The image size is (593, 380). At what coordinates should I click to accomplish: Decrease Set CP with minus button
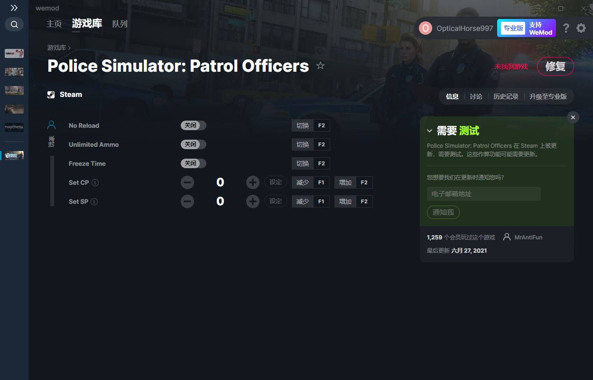click(x=187, y=182)
